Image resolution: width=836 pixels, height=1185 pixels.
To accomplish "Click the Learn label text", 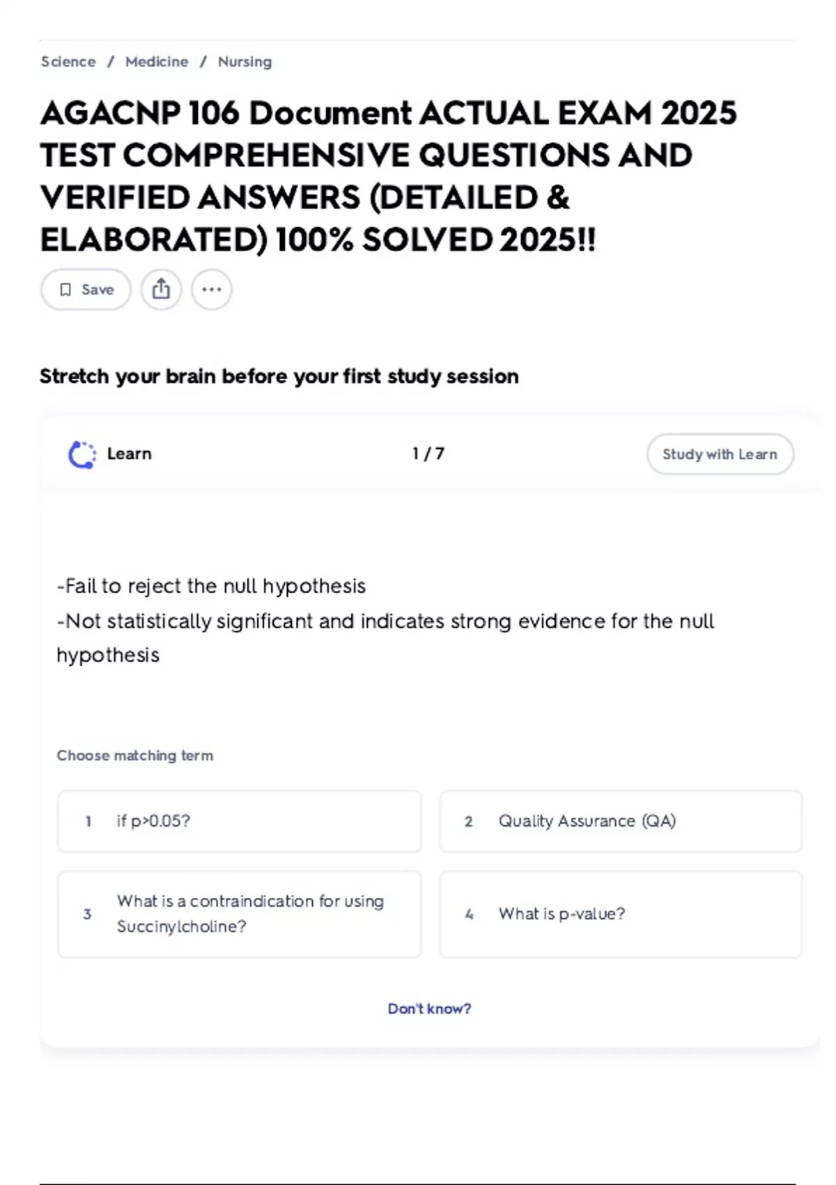I will [129, 454].
